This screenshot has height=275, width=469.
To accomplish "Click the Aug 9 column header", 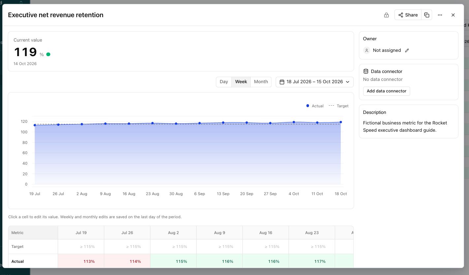I will 220,233.
